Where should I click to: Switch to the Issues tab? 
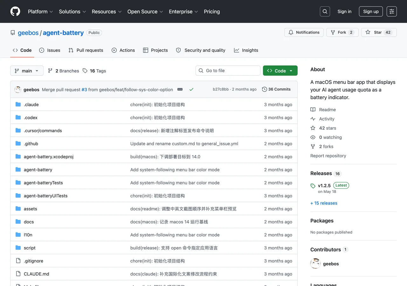[x=50, y=50]
